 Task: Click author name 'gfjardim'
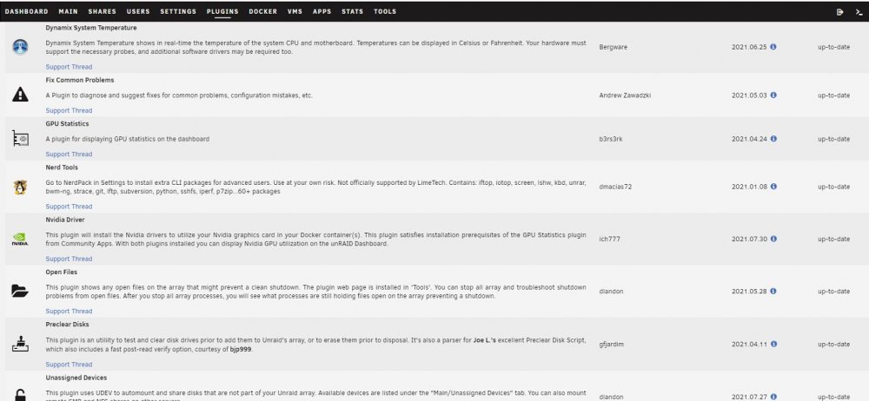[613, 345]
